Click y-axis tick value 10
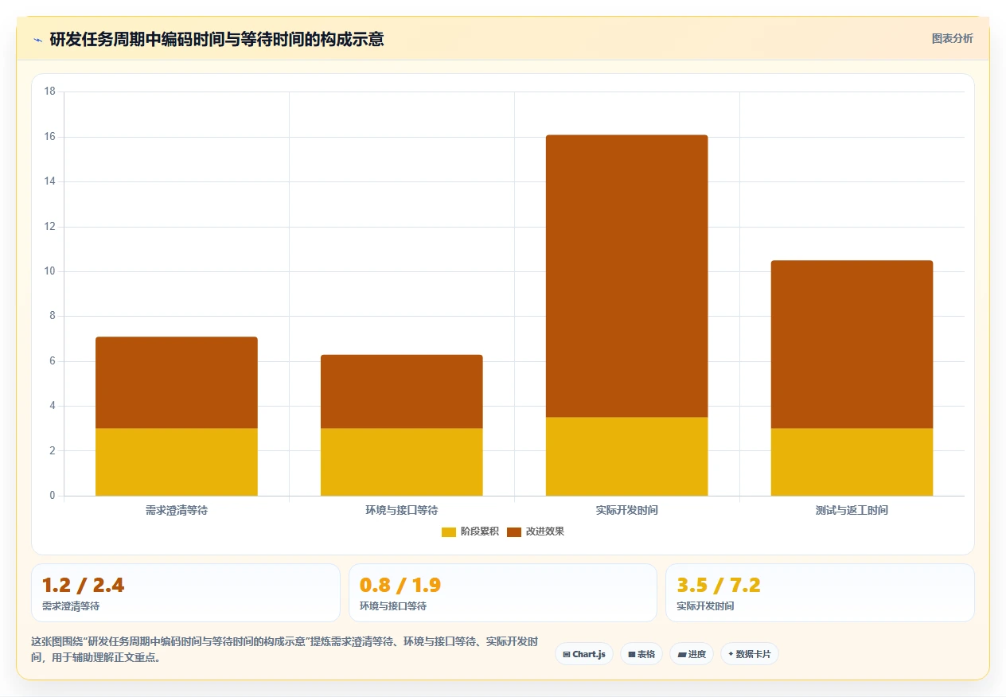The image size is (1006, 697). pos(50,271)
